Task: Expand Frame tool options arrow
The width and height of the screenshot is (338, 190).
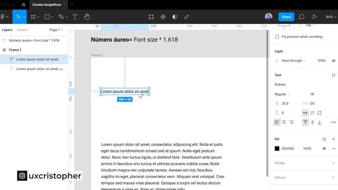Action: (x=38, y=17)
